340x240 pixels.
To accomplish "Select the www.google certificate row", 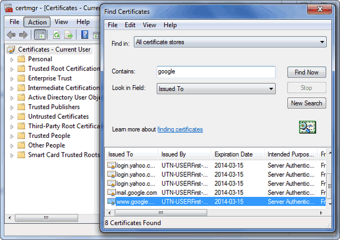I will coord(216,201).
